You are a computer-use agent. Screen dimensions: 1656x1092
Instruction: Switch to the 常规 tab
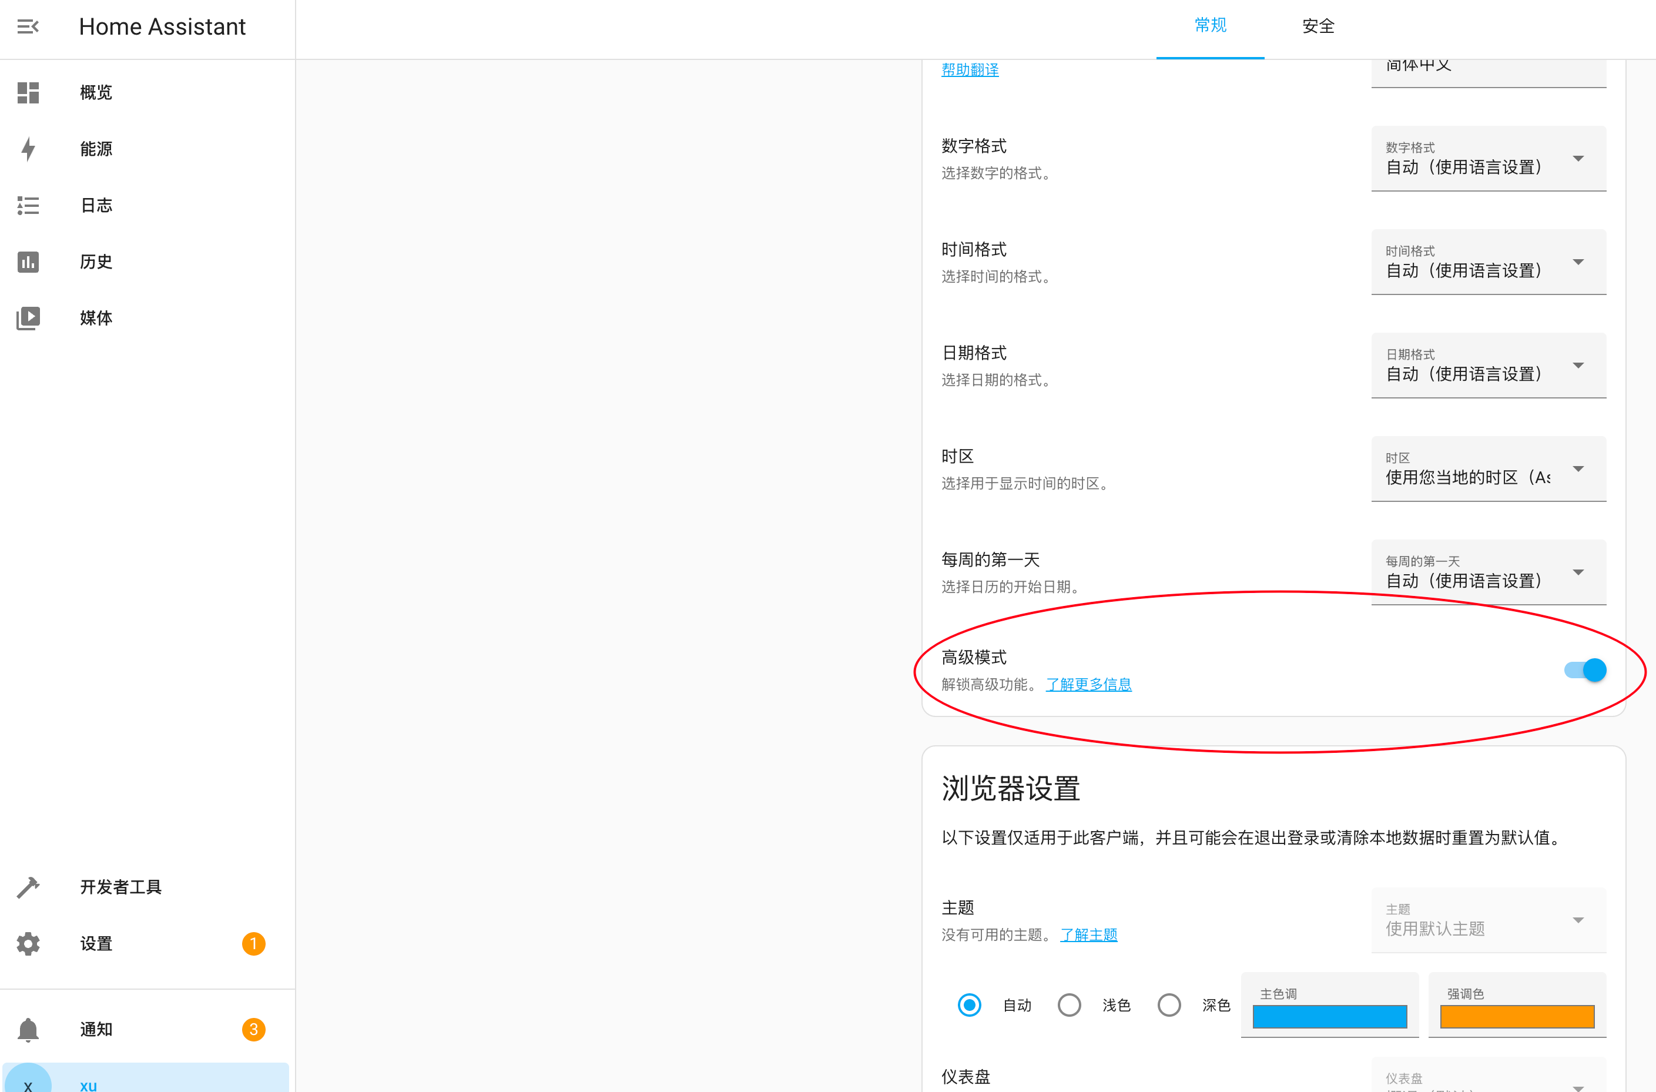coord(1211,26)
